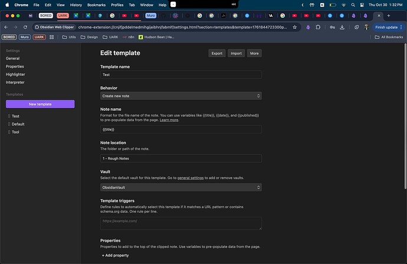Click the Obsidian extension icon in toolbar
Image resolution: width=407 pixels, height=264 pixels.
tap(308, 27)
